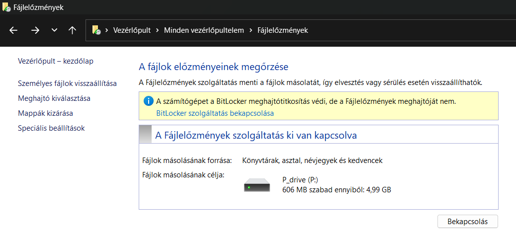Click the File History icon in address bar

(x=96, y=30)
